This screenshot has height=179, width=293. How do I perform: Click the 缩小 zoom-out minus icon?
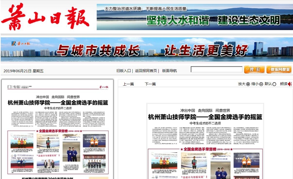click(261, 84)
